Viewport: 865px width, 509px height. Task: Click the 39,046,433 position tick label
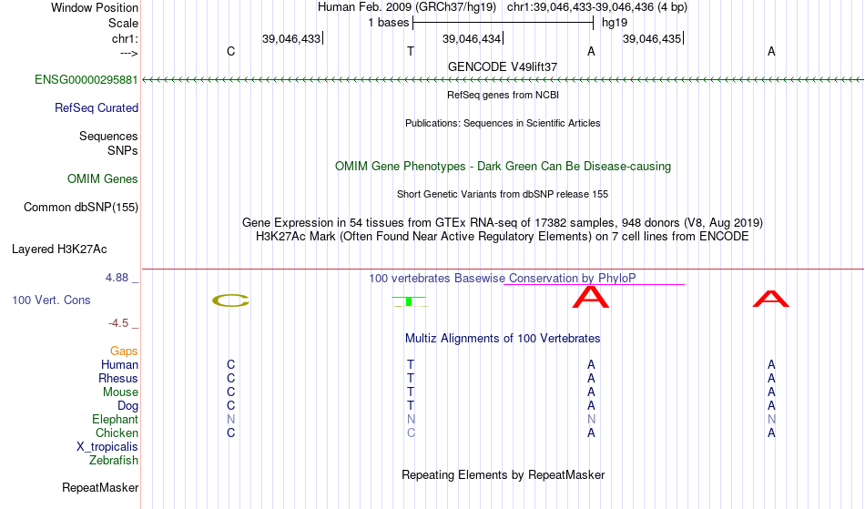click(x=291, y=38)
